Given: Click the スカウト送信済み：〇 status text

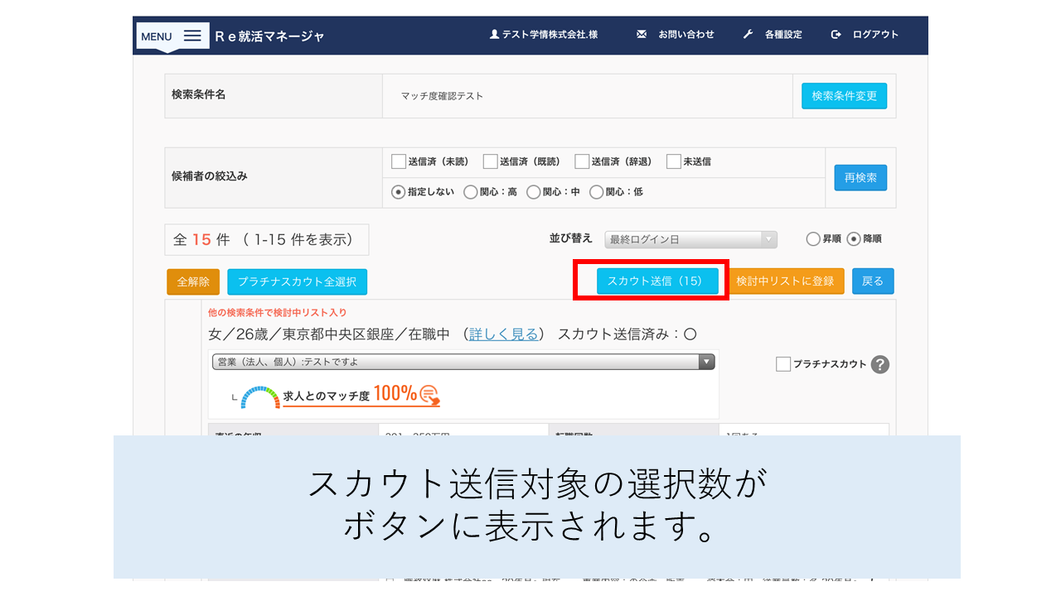Looking at the screenshot, I should [627, 334].
